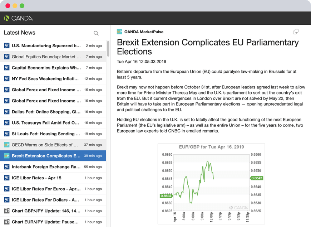Click Dow Jones icon next to U.S. Manufacturing Squeezed
The width and height of the screenshot is (311, 227).
tap(6, 46)
